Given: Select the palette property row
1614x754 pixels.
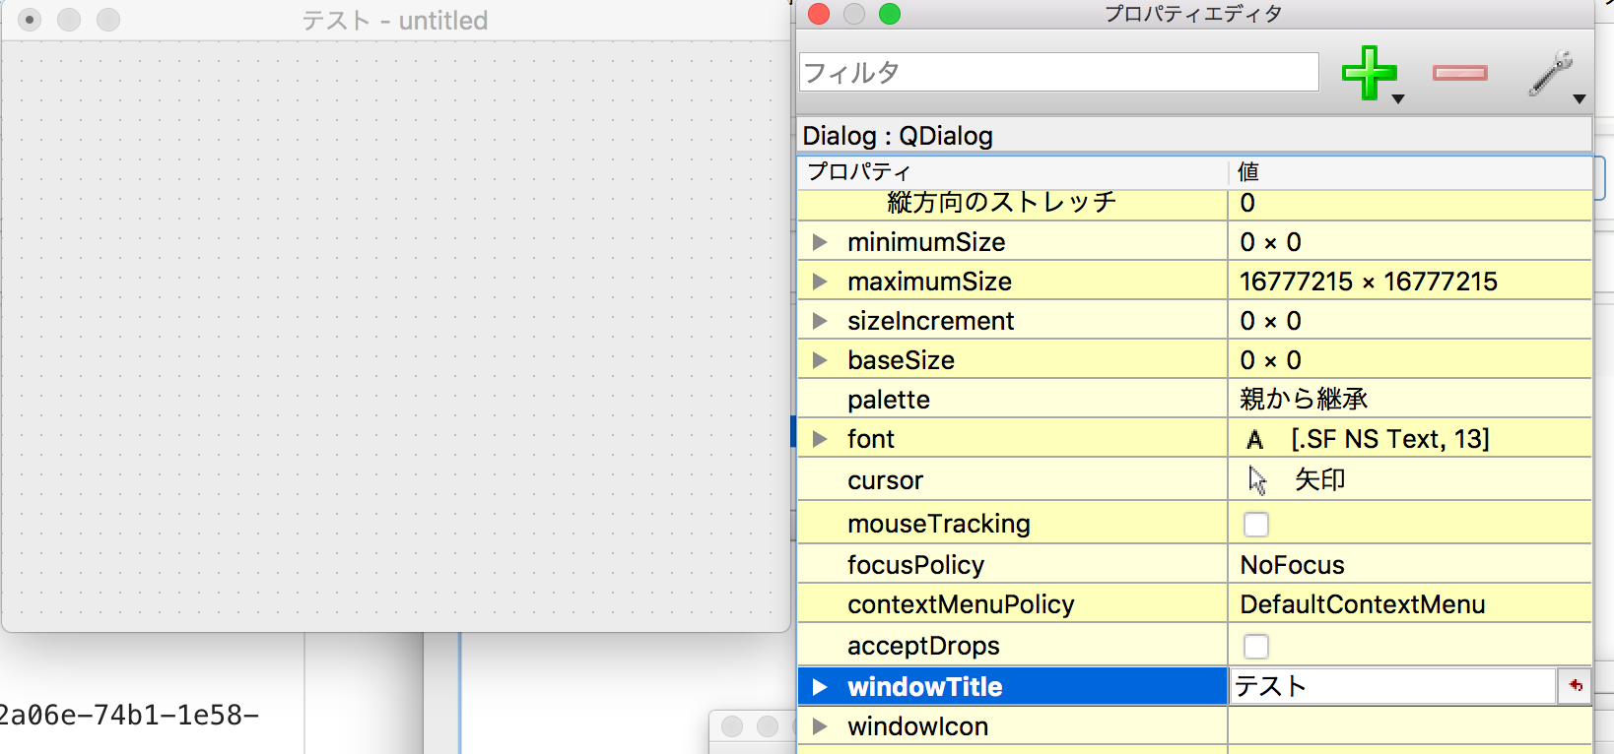Looking at the screenshot, I should (x=1194, y=399).
